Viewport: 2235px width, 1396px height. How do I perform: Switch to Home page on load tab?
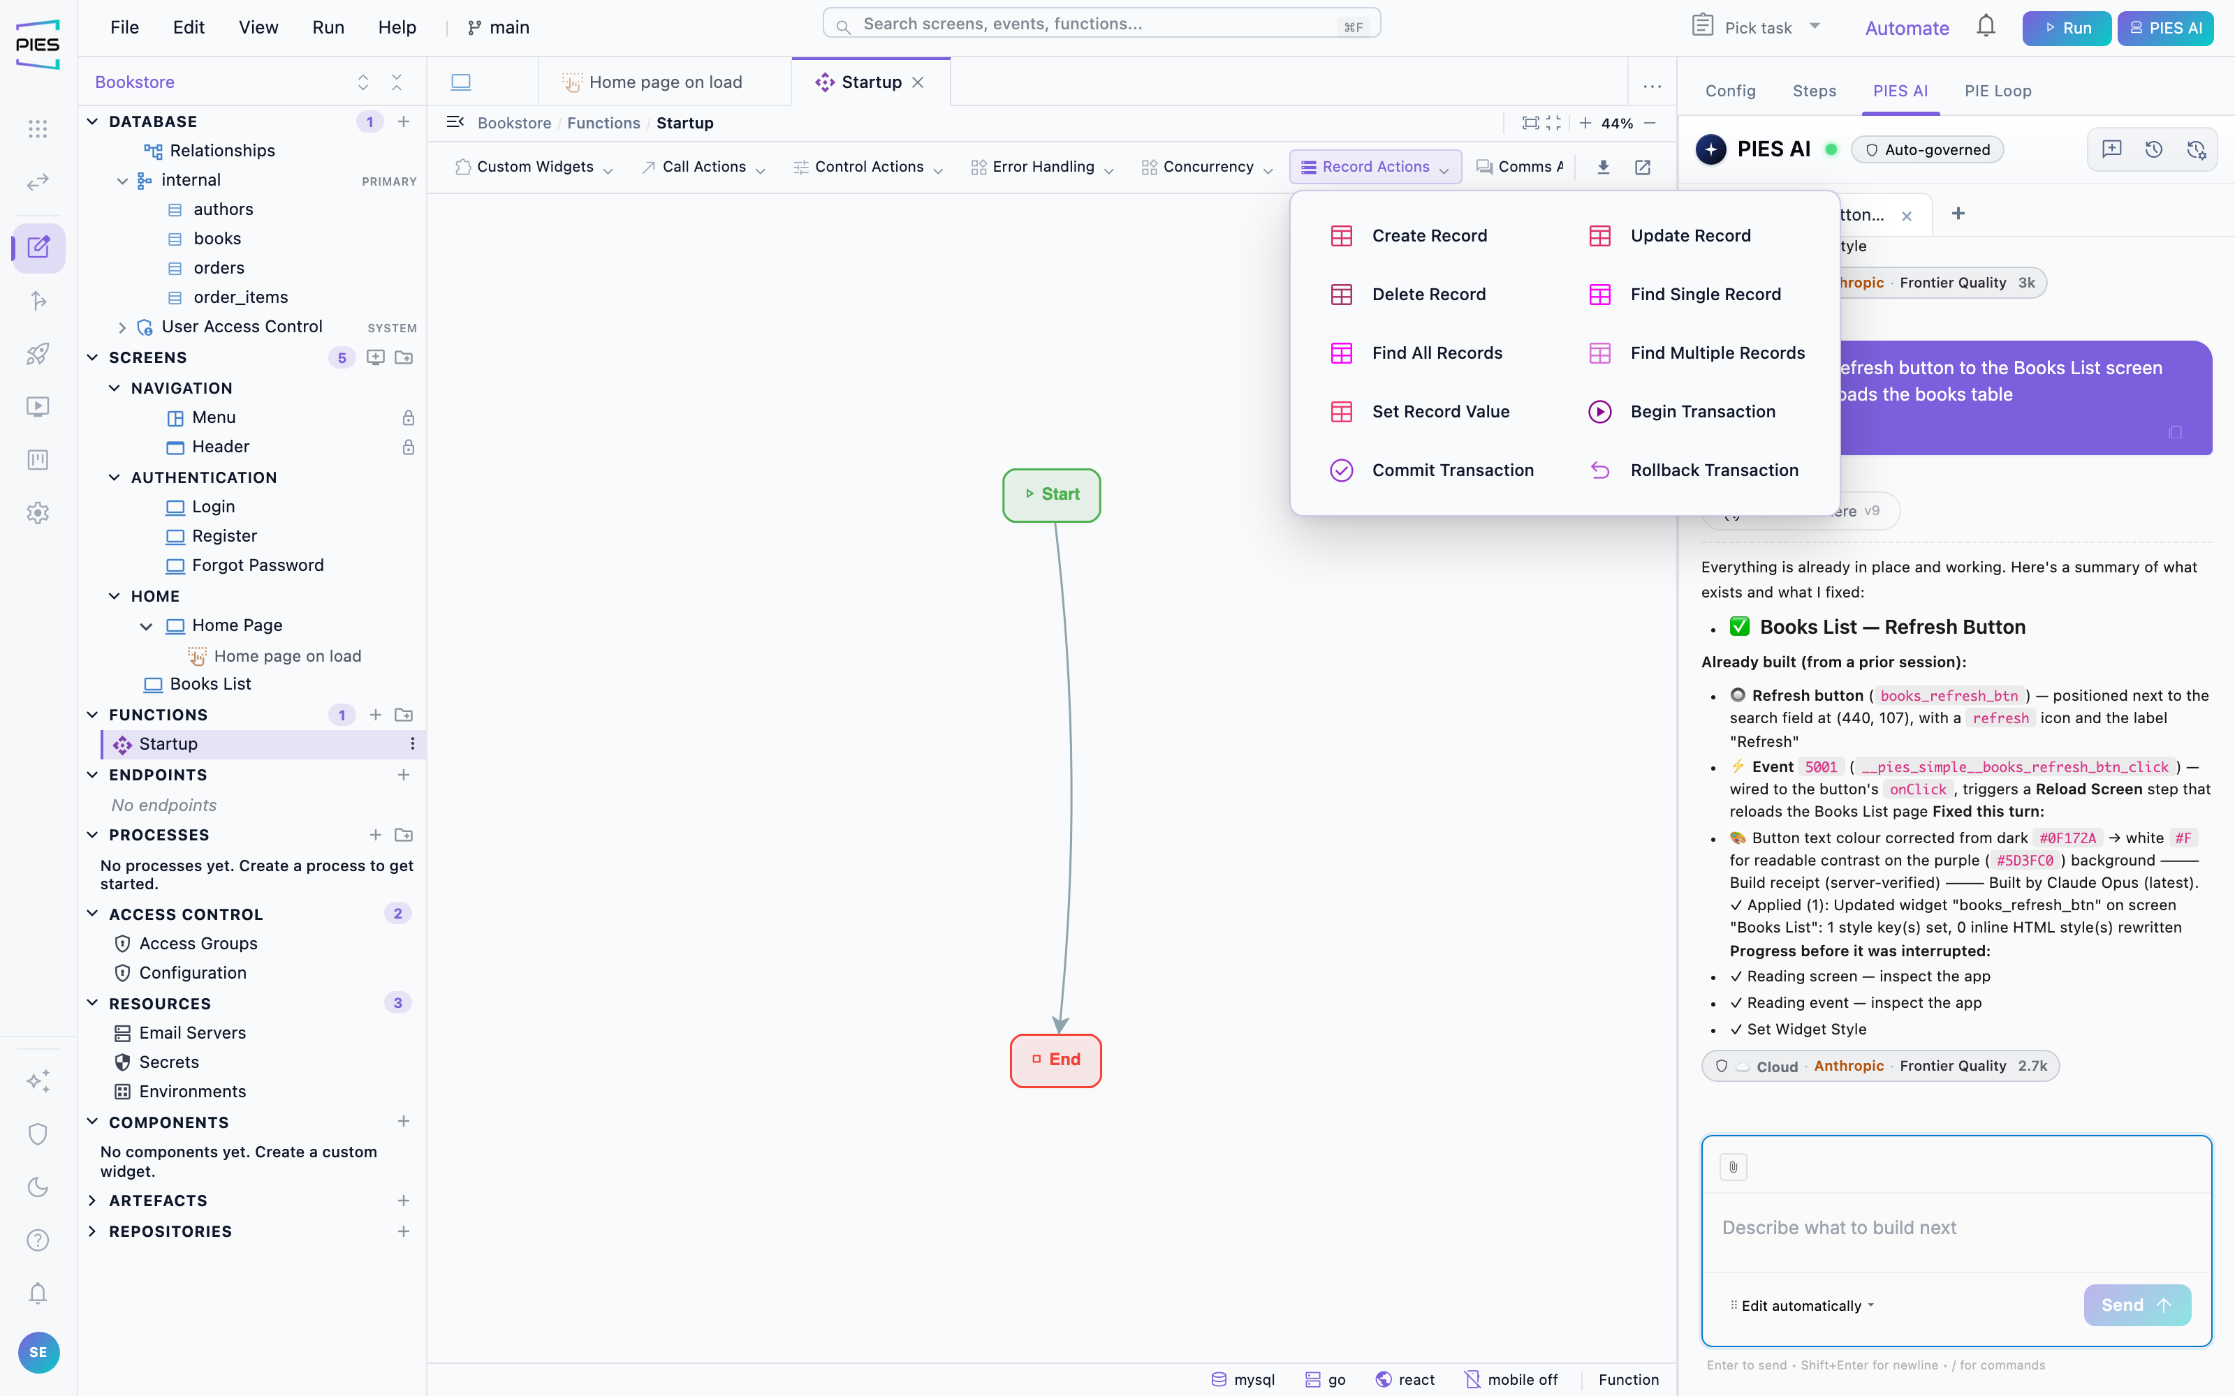664,82
